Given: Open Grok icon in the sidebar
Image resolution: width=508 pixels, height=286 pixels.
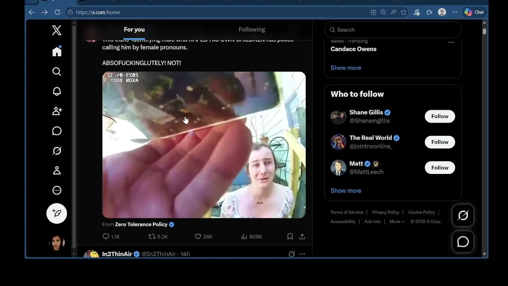Looking at the screenshot, I should click(57, 151).
